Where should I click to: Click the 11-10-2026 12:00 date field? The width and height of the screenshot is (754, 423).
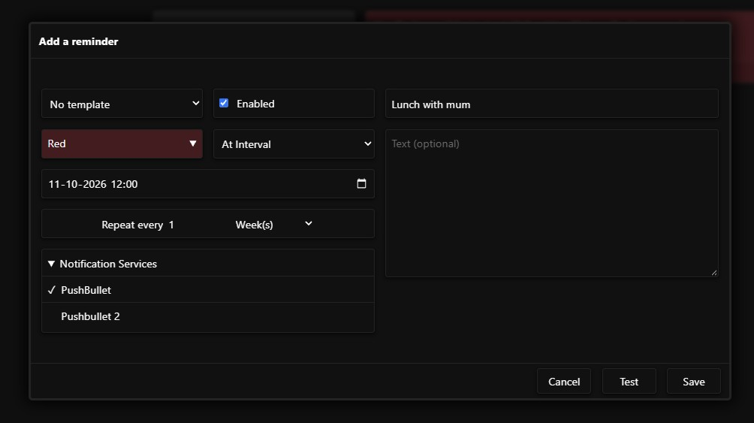click(x=208, y=183)
